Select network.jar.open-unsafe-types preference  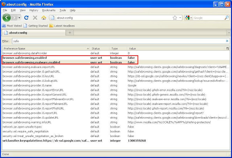(x=116, y=127)
